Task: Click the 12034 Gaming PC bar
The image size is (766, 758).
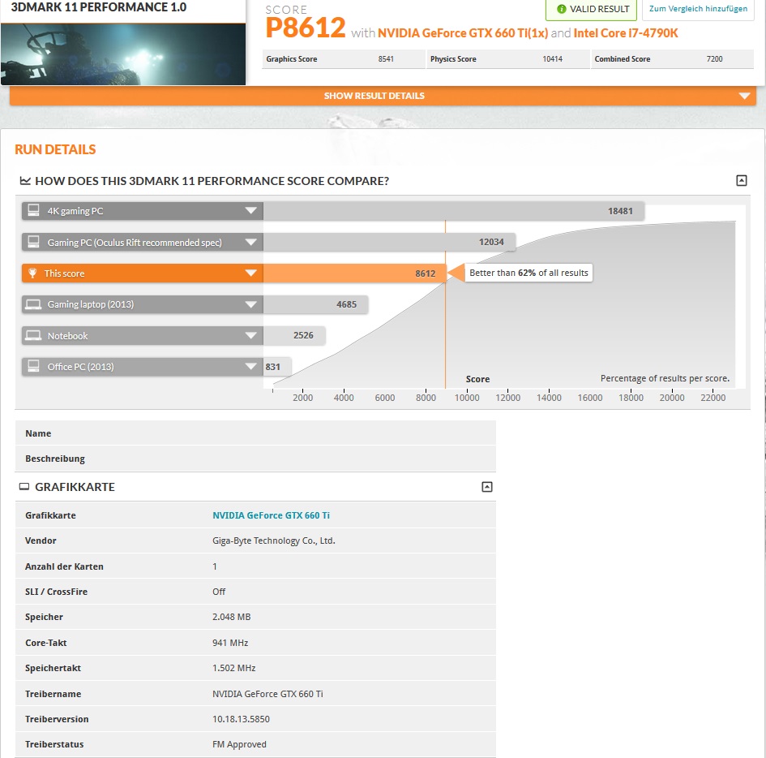Action: pos(389,242)
